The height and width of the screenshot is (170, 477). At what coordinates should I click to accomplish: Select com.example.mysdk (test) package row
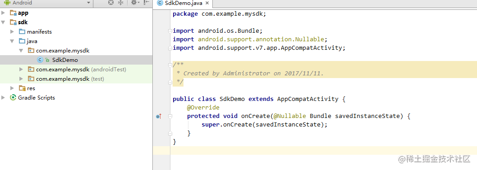(76, 78)
